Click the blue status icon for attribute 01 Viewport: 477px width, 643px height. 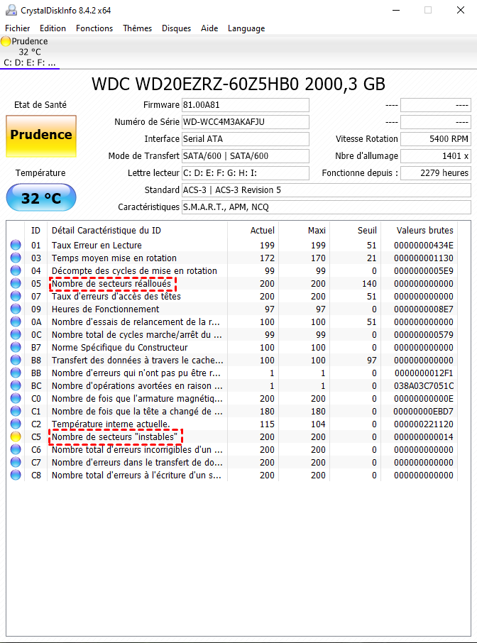coord(16,246)
